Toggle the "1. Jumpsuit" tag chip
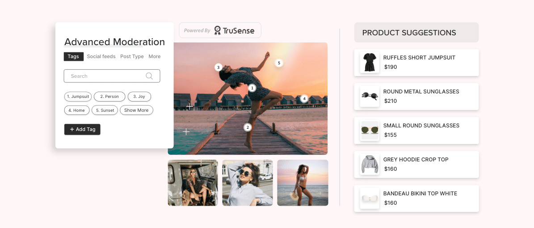The width and height of the screenshot is (534, 228). [78, 97]
